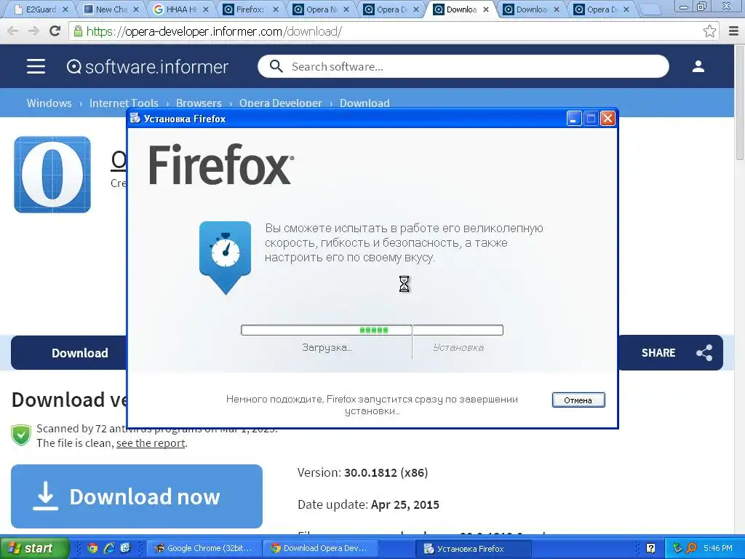Open the Software Informer hamburger menu
This screenshot has height=559, width=745.
36,66
